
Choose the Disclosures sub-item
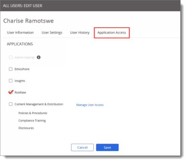point(26,128)
